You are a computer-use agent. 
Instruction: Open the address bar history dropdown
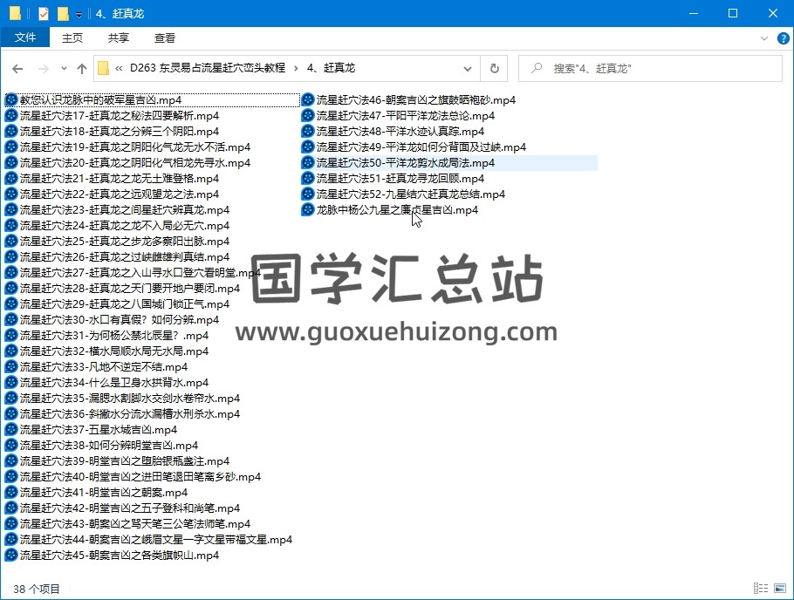click(x=469, y=68)
